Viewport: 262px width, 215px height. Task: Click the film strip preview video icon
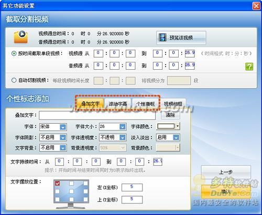pyautogui.click(x=162, y=37)
